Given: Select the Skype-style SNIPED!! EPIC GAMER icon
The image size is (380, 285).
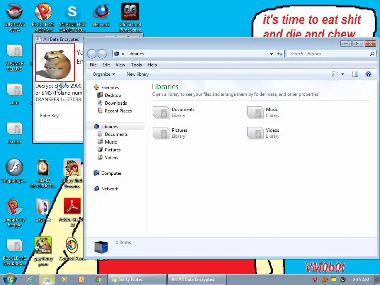Looking at the screenshot, I should (x=72, y=17).
